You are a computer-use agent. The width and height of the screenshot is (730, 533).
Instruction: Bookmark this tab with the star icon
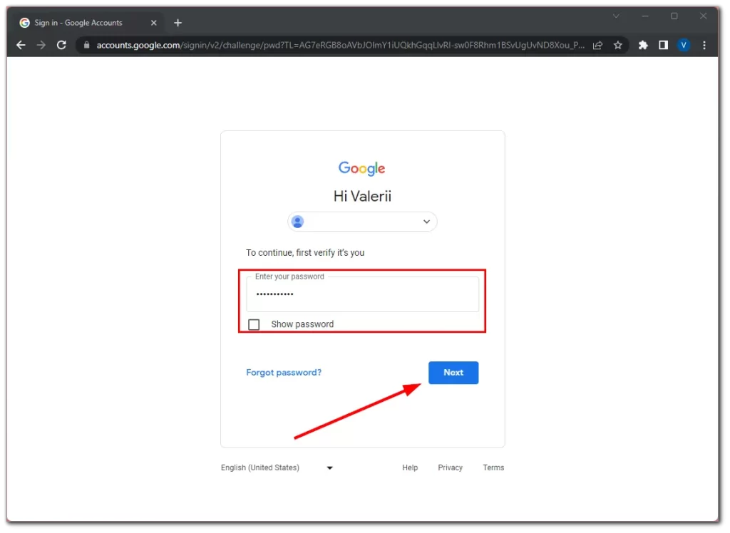(618, 45)
